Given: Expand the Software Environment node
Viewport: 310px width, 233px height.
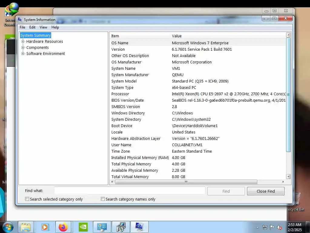Looking at the screenshot, I should tap(23, 53).
